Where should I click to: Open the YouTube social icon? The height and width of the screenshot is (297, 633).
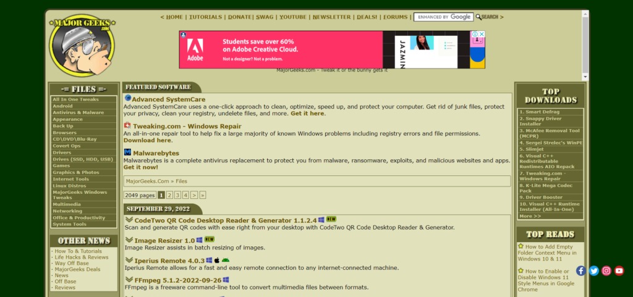[619, 271]
